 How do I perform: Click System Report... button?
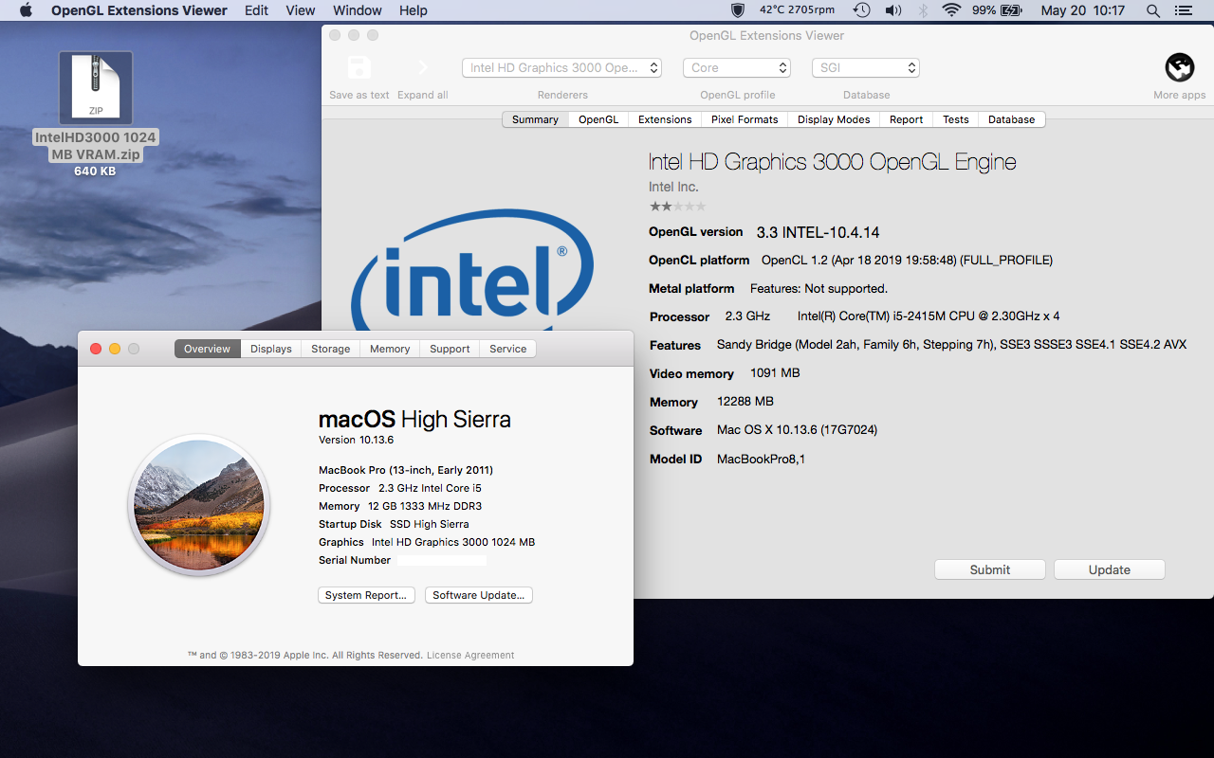(366, 595)
